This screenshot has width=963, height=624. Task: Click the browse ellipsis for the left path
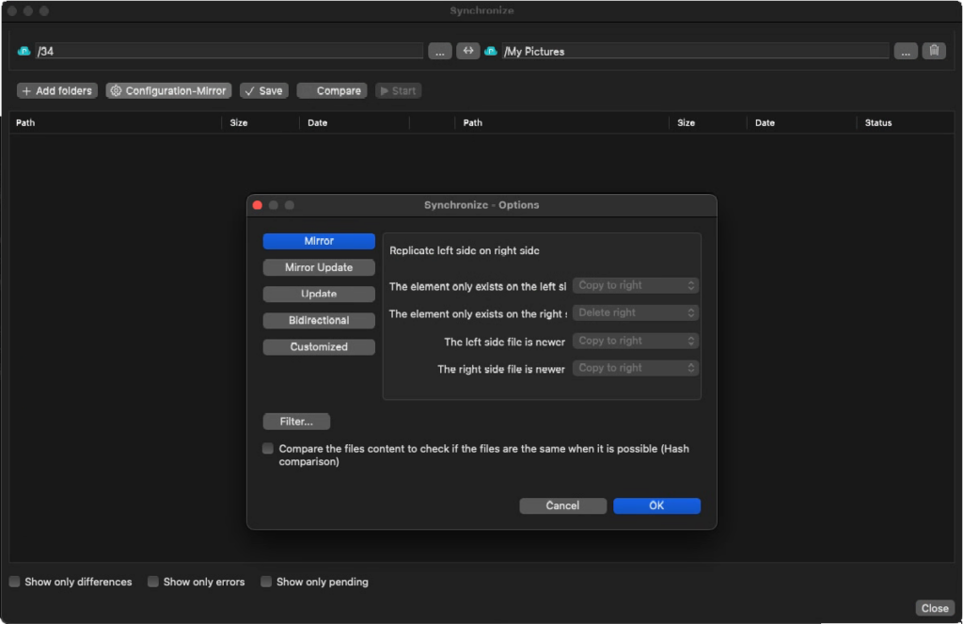pos(439,51)
